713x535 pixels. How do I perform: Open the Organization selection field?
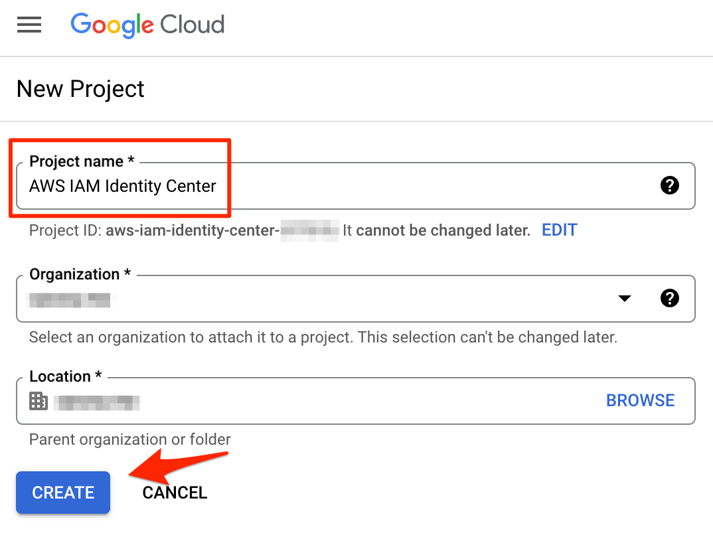pyautogui.click(x=356, y=299)
